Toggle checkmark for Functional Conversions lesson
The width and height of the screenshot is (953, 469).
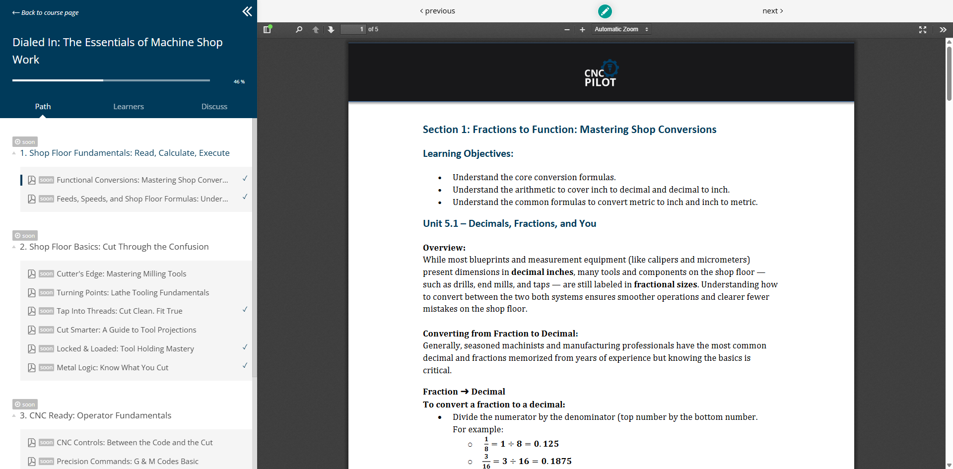coord(245,179)
